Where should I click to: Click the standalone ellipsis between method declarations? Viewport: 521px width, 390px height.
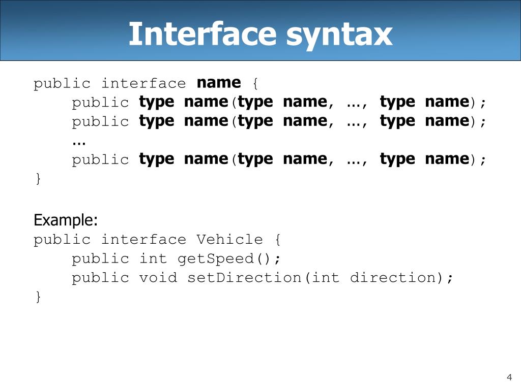[78, 141]
